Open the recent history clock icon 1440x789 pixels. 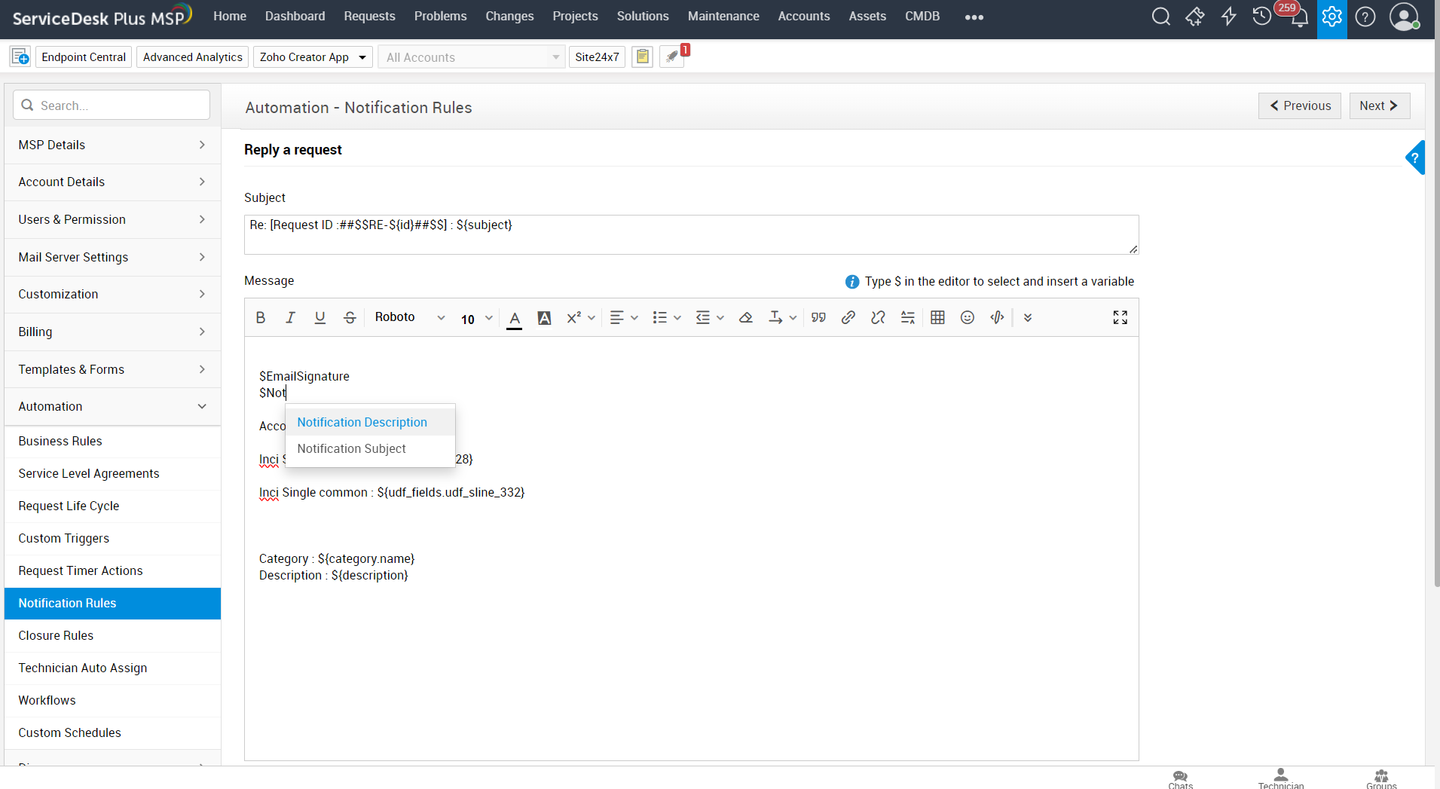click(x=1261, y=17)
